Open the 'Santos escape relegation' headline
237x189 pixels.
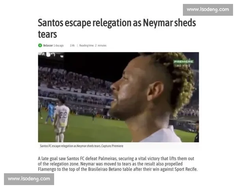click(x=117, y=28)
